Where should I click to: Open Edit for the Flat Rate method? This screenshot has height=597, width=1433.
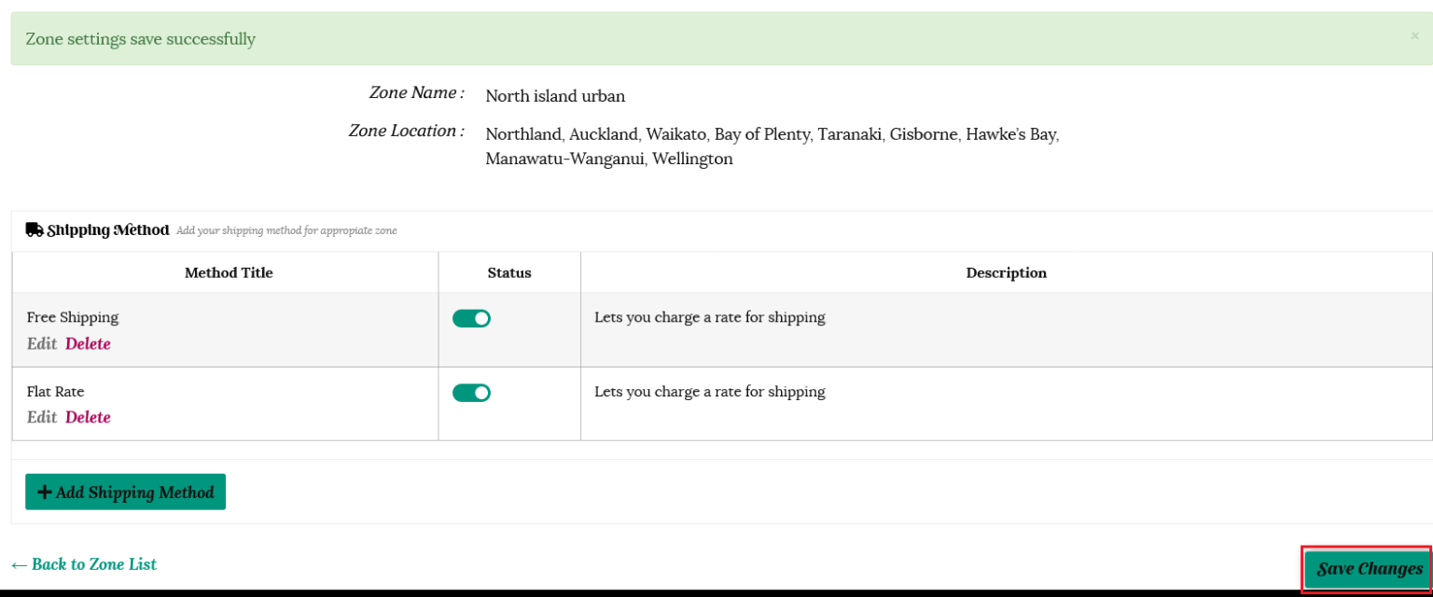[42, 417]
